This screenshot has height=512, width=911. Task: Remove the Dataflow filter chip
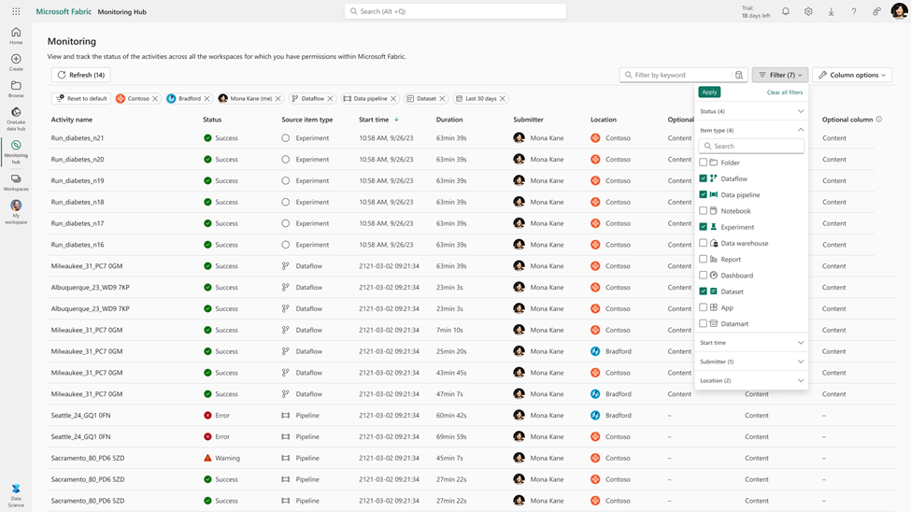coord(330,99)
